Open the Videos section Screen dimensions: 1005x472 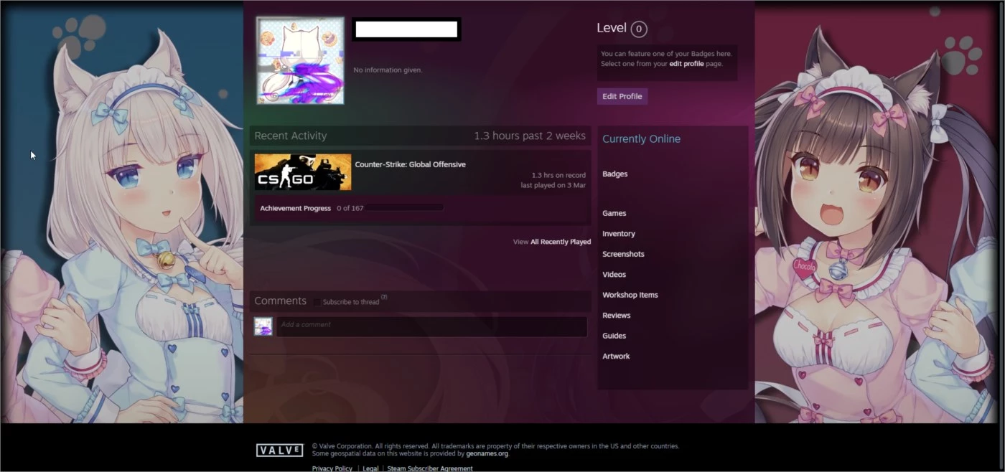click(x=614, y=275)
